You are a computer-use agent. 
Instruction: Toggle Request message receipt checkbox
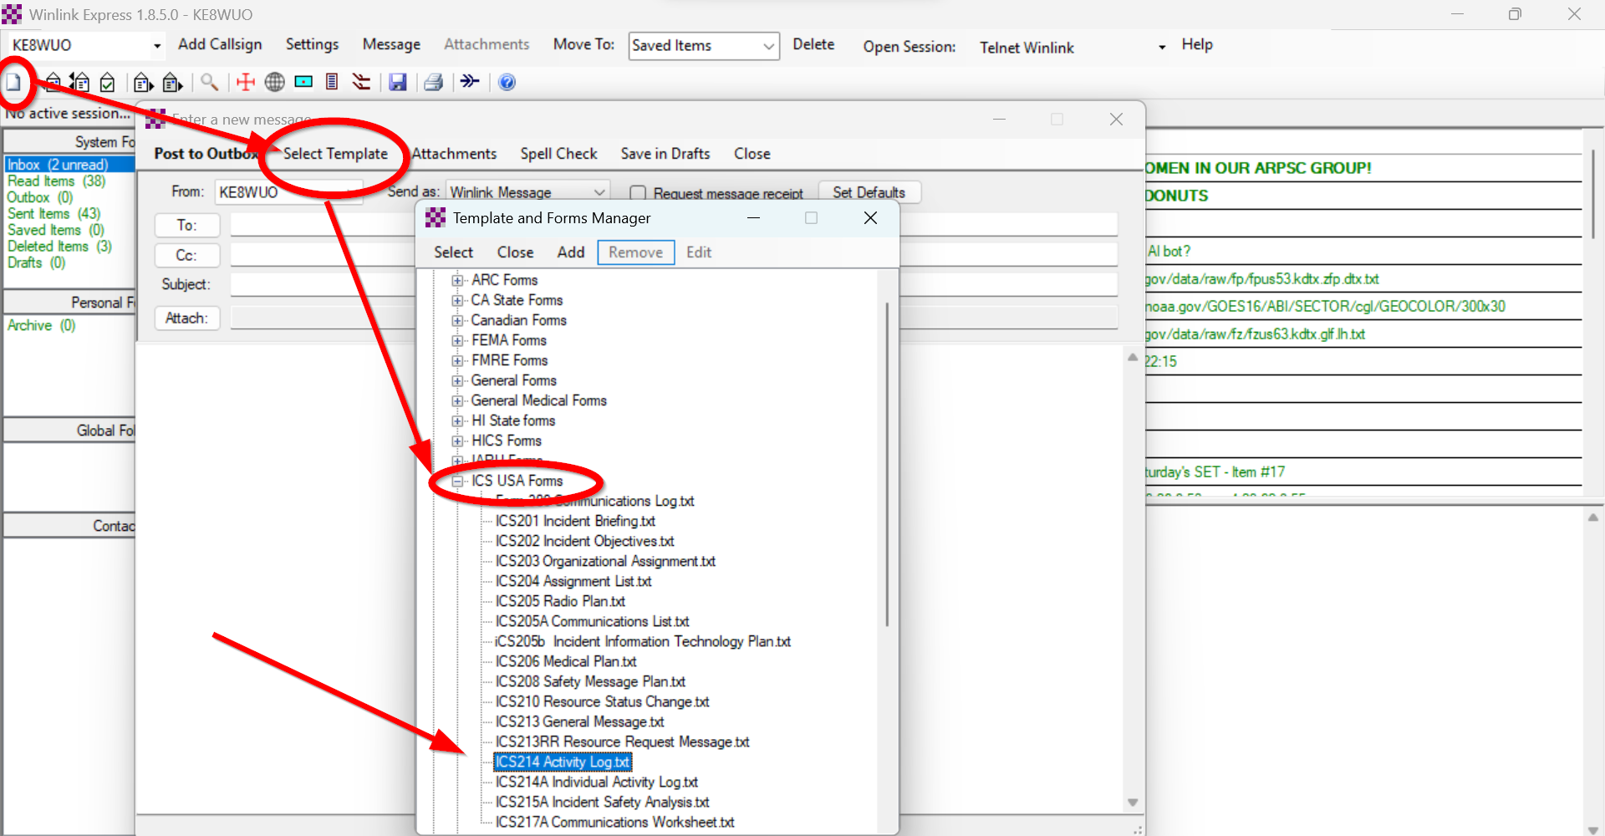click(638, 193)
